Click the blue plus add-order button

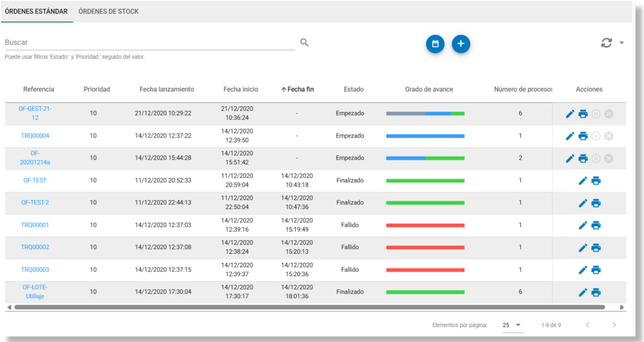point(460,44)
